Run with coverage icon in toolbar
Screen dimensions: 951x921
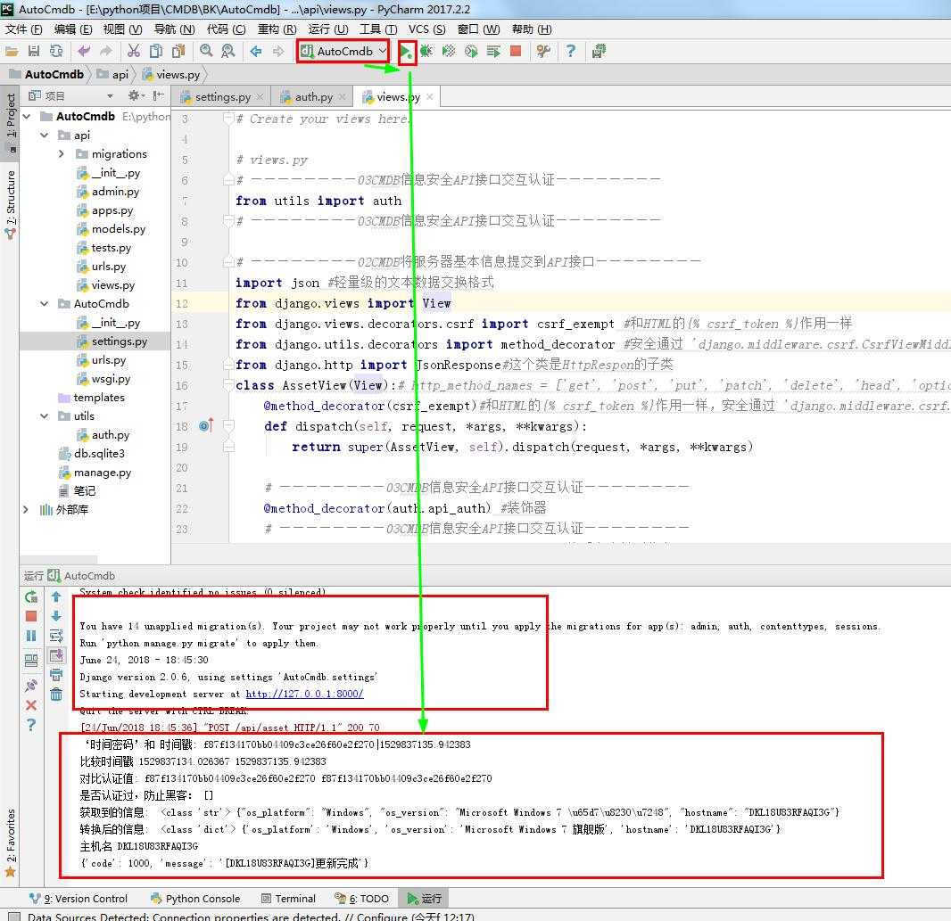(448, 52)
